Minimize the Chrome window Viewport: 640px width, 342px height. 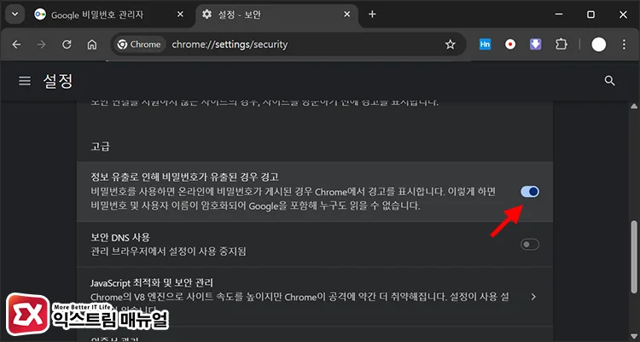pyautogui.click(x=559, y=14)
